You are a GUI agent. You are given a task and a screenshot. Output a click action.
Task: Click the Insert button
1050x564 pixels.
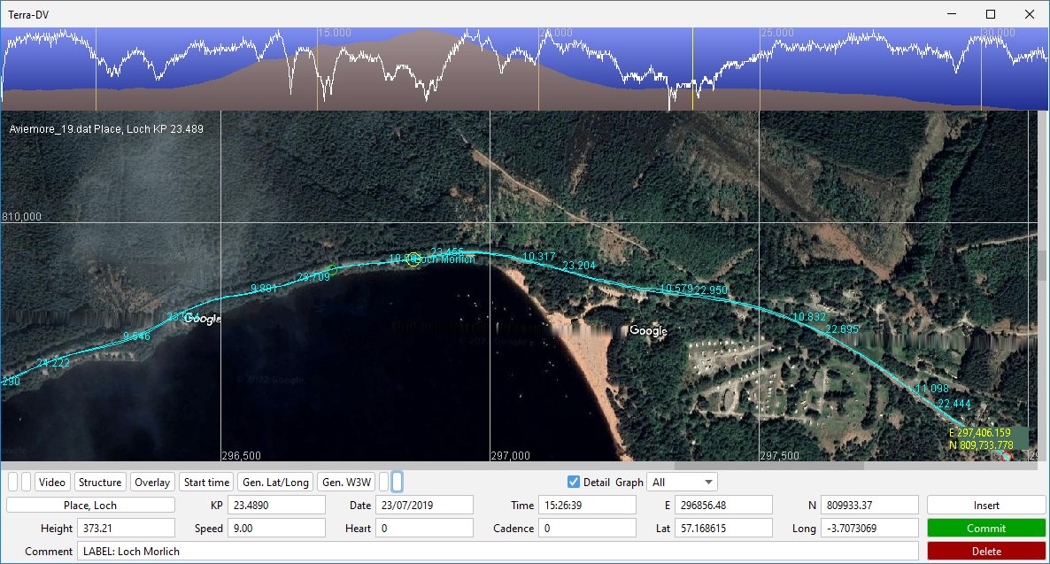[x=986, y=506]
